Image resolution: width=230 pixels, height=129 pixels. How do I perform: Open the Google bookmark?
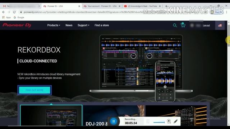point(19,18)
